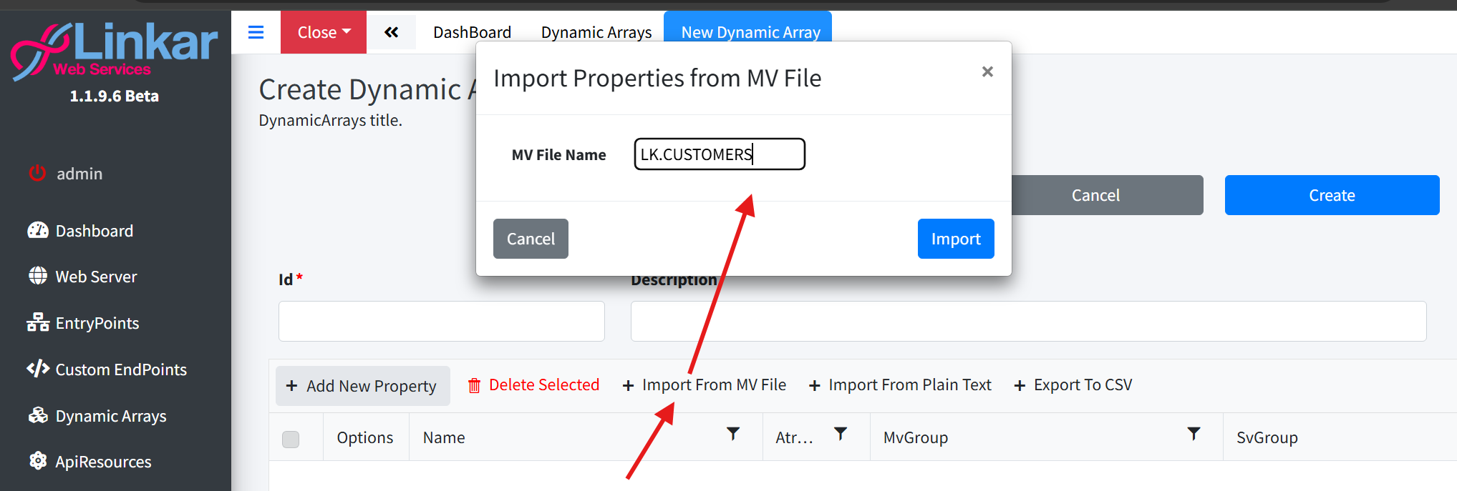This screenshot has height=491, width=1457.
Task: Expand the red Close dropdown
Action: (x=324, y=32)
